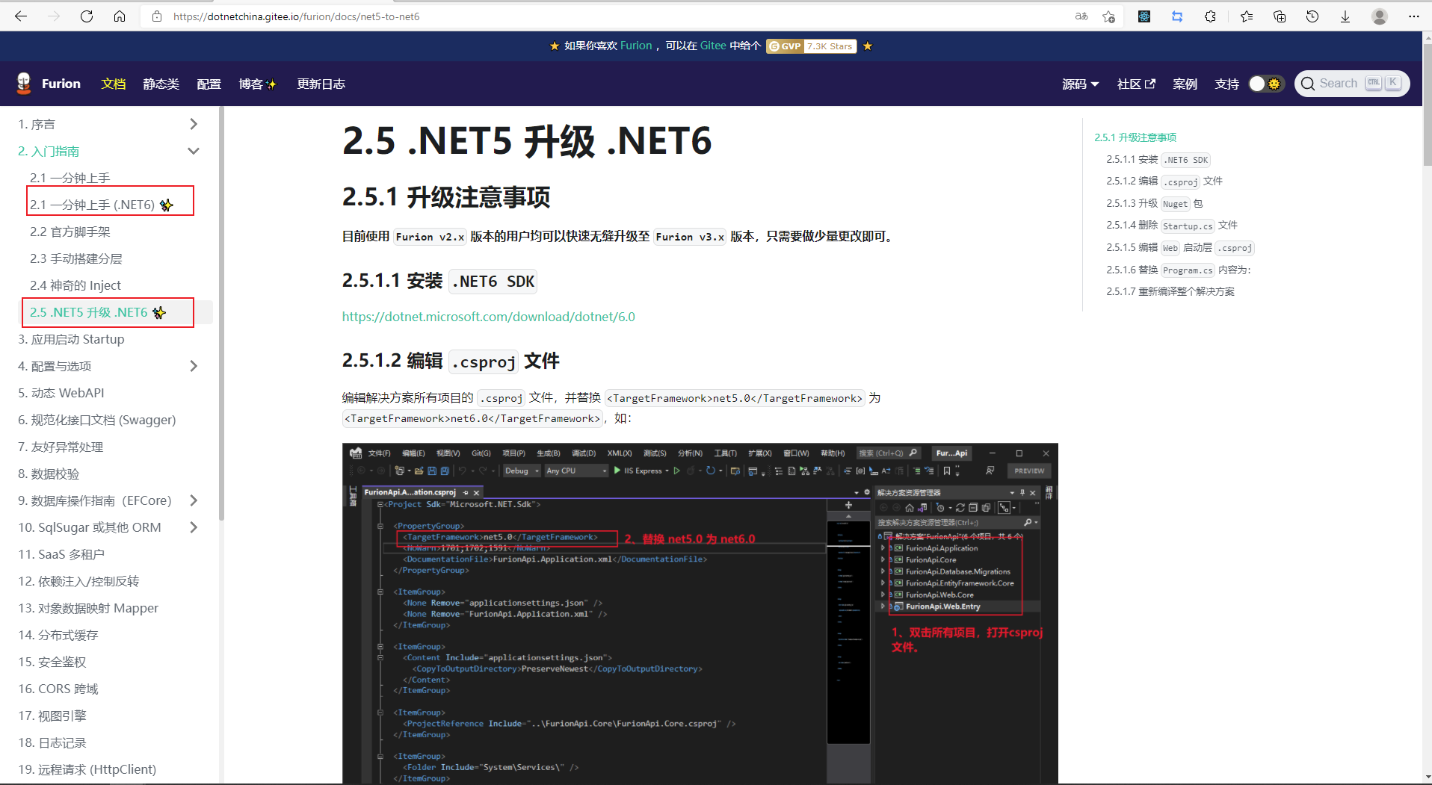Viewport: 1432px width, 785px height.
Task: Open 11. SaaS 多租户 sidebar item
Action: point(61,554)
